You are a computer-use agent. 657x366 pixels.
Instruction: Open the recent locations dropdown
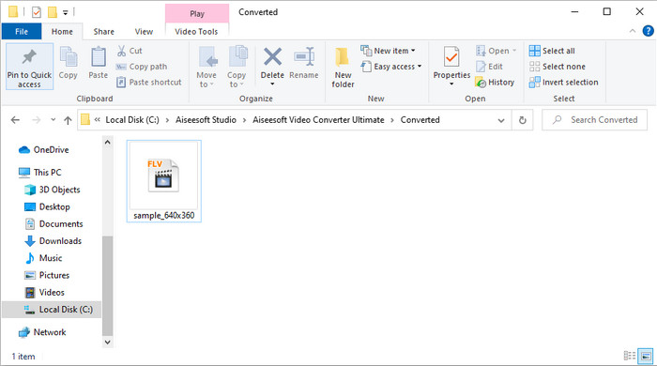(53, 120)
